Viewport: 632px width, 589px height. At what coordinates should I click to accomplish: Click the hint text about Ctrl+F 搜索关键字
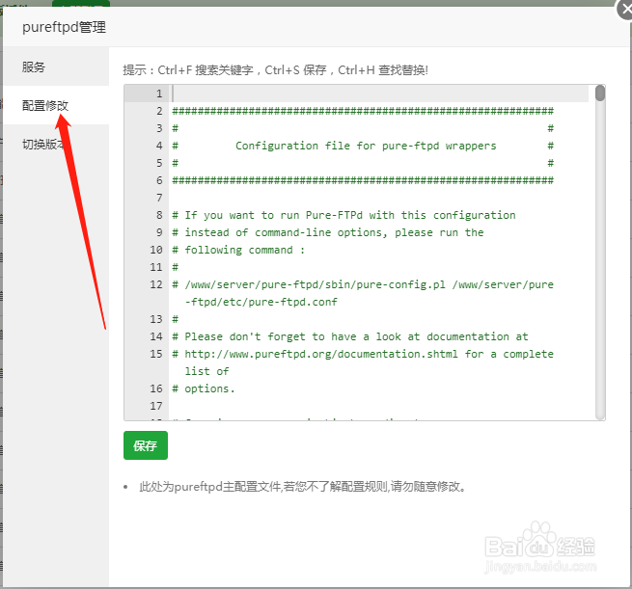(x=275, y=70)
